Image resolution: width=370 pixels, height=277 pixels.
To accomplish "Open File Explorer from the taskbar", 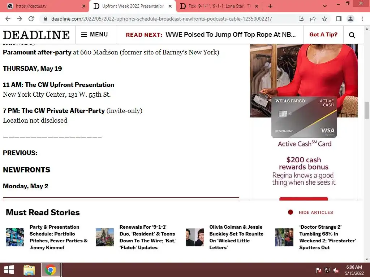I will [29, 270].
